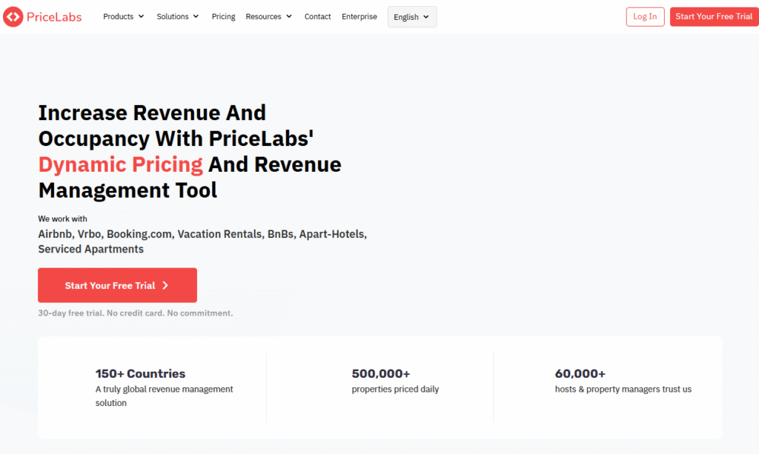Viewport: 759px width, 454px height.
Task: Click the 150+ Countries statistic
Action: click(140, 374)
